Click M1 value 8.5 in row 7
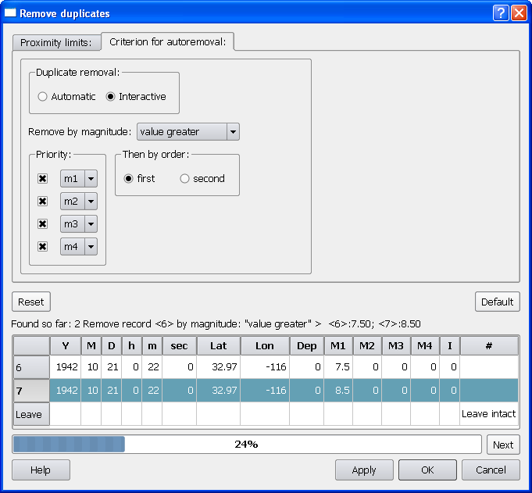 point(338,391)
